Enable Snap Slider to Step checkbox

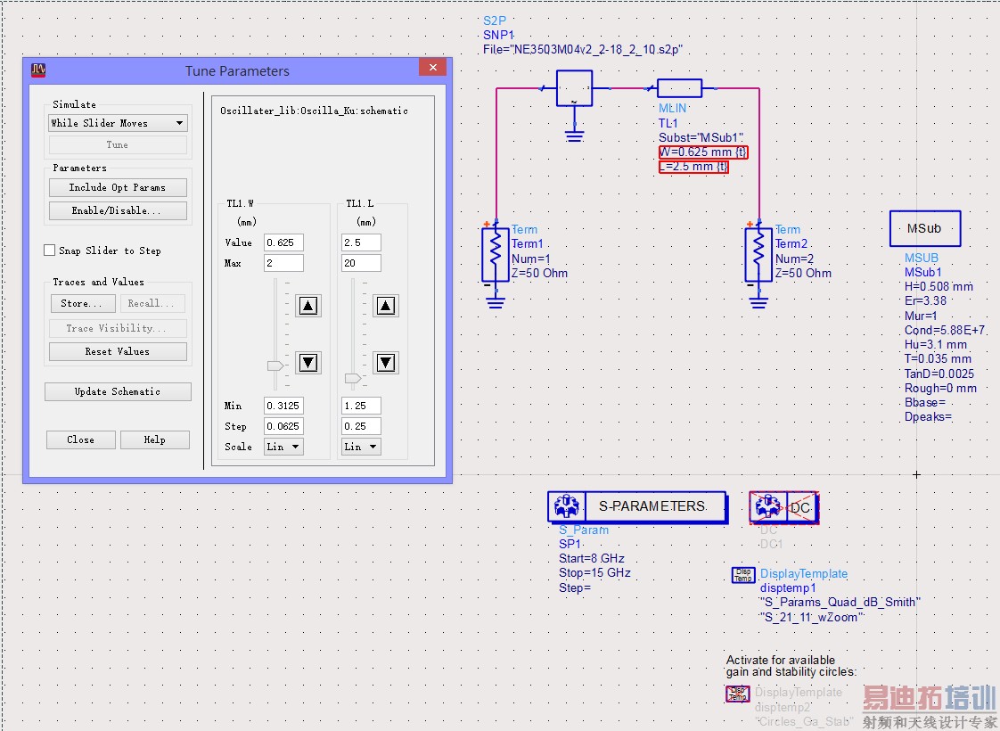click(x=50, y=251)
